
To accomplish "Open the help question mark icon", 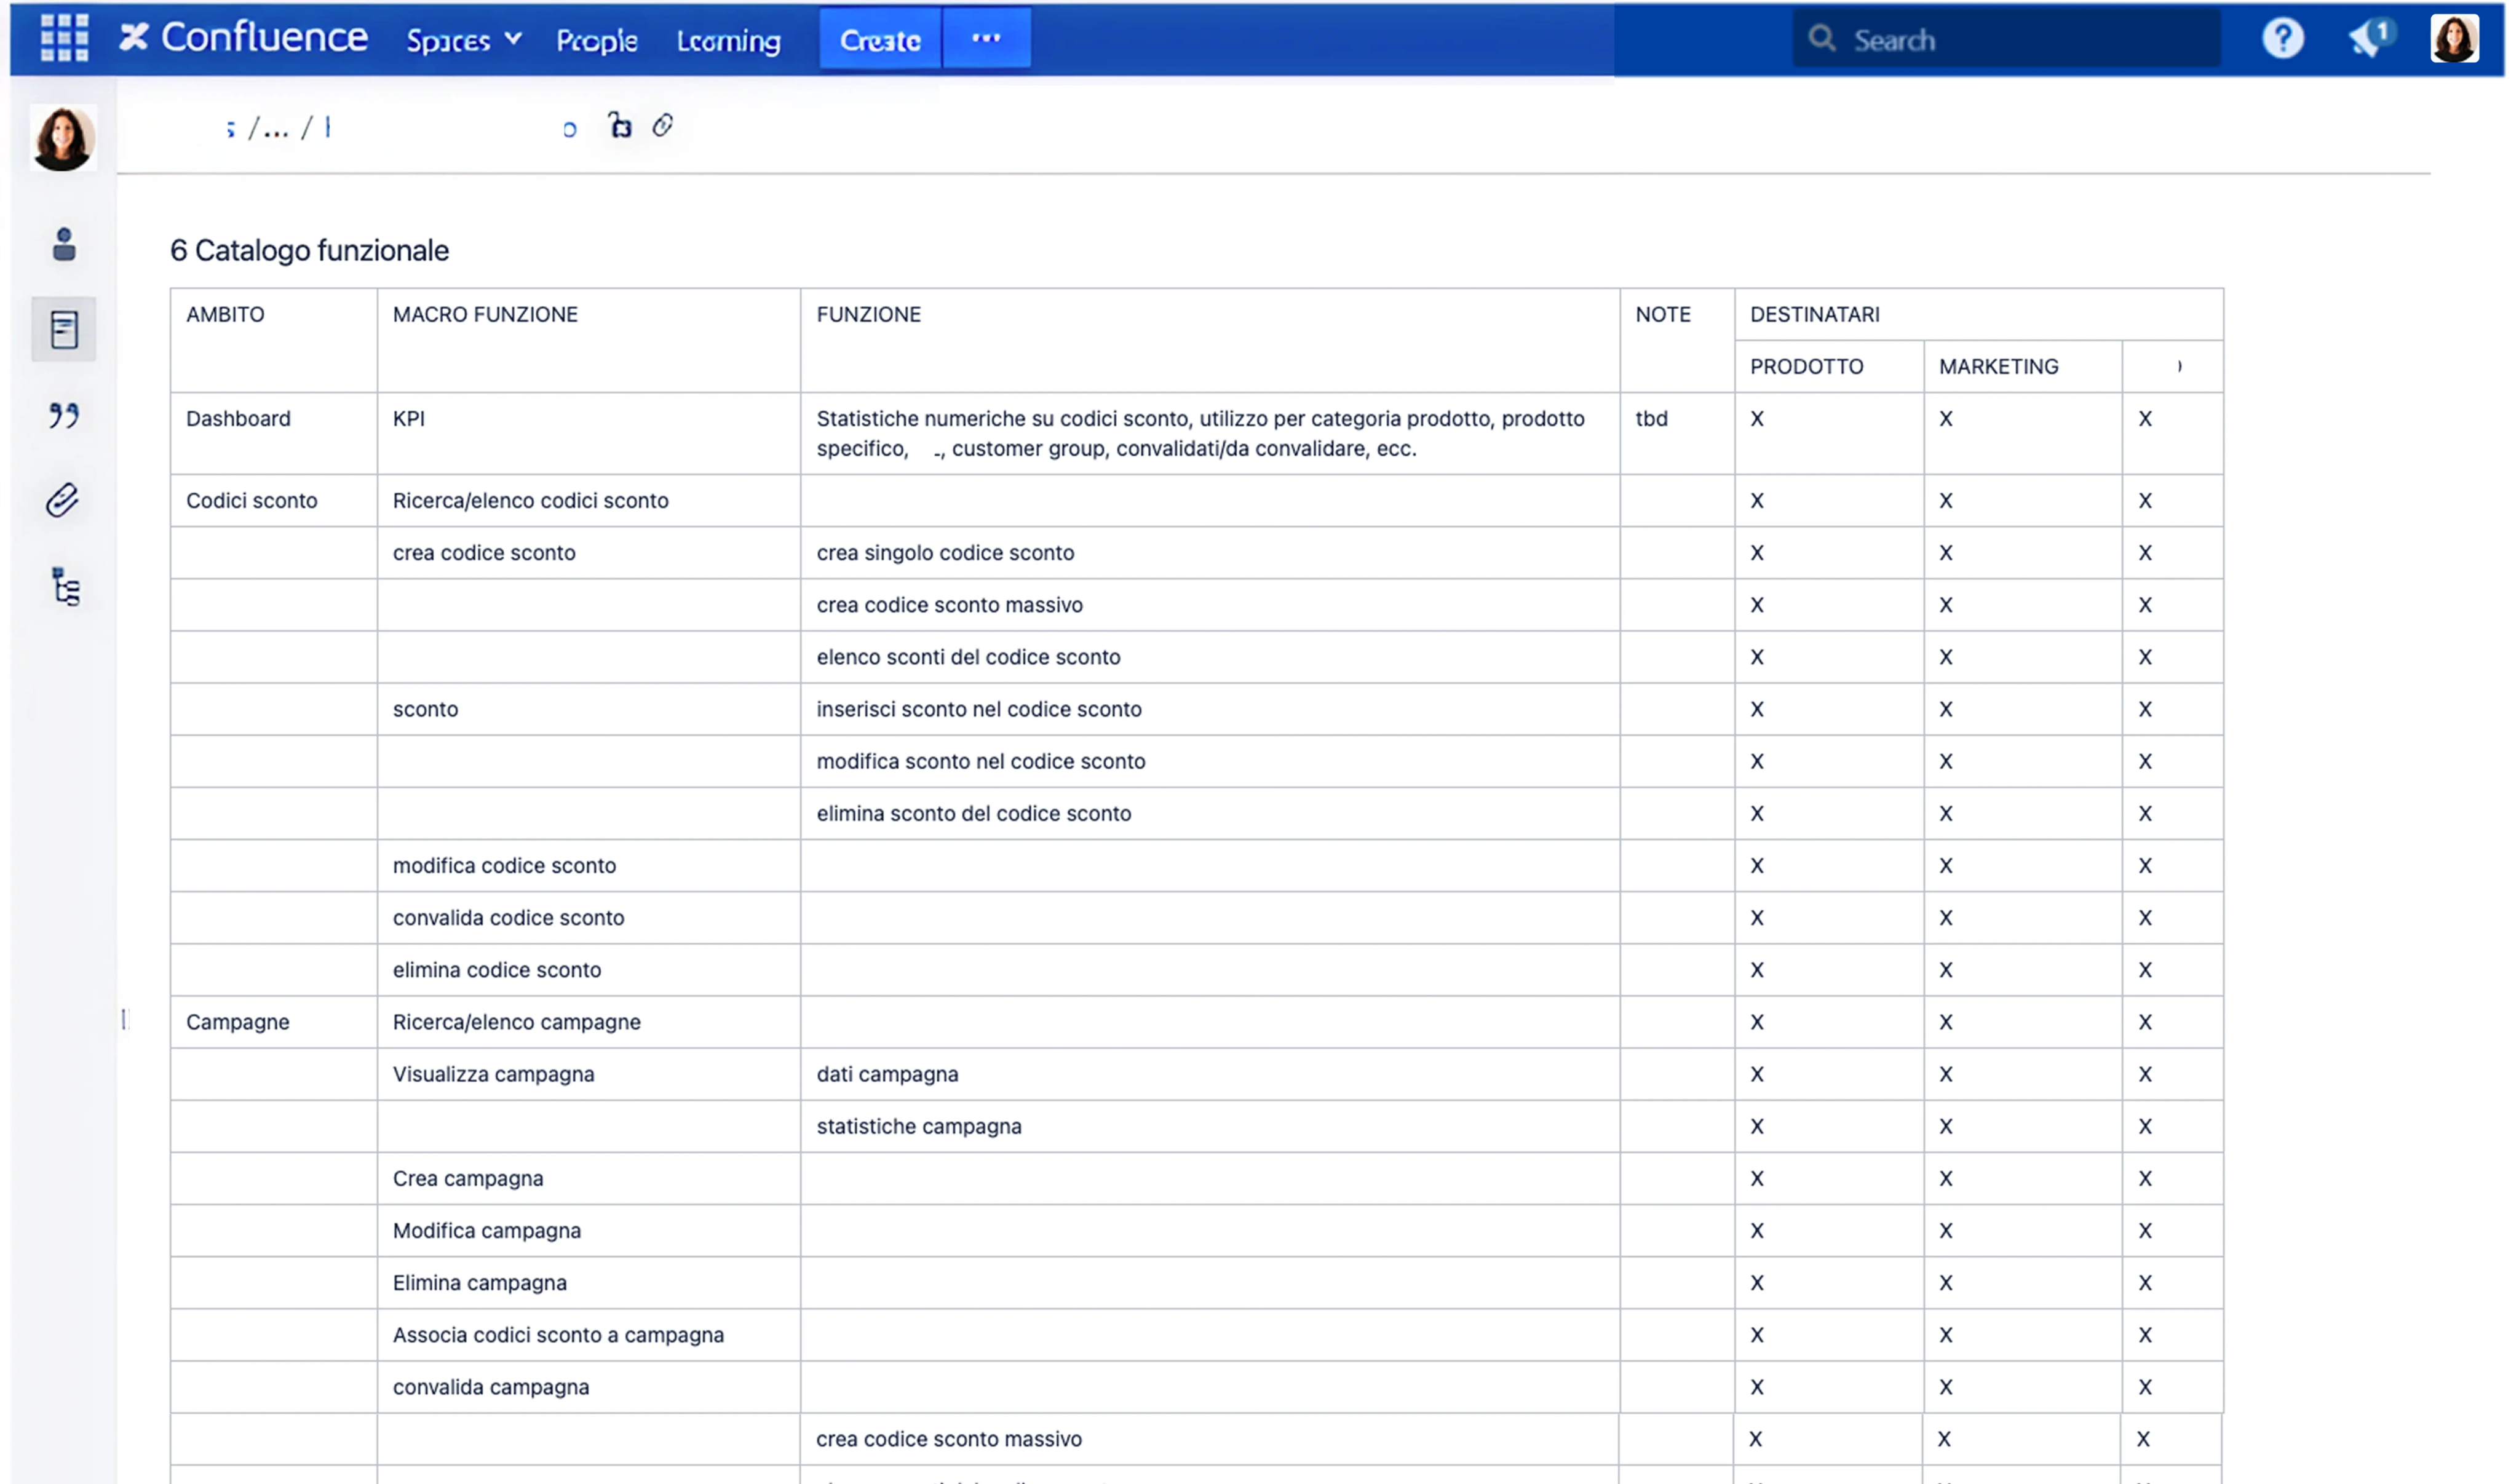I will pyautogui.click(x=2282, y=39).
